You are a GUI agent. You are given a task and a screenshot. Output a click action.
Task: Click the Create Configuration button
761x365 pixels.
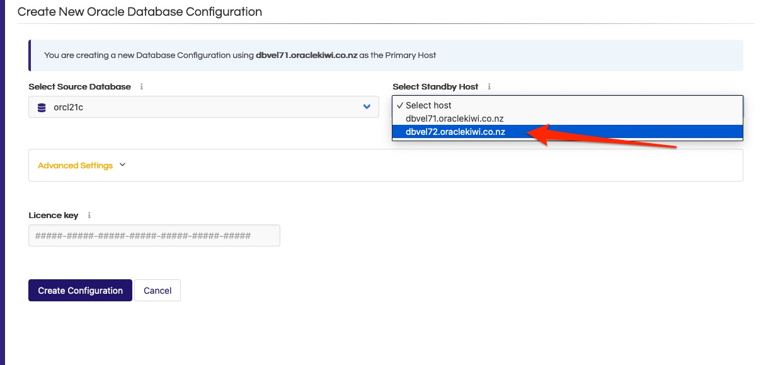pos(80,291)
